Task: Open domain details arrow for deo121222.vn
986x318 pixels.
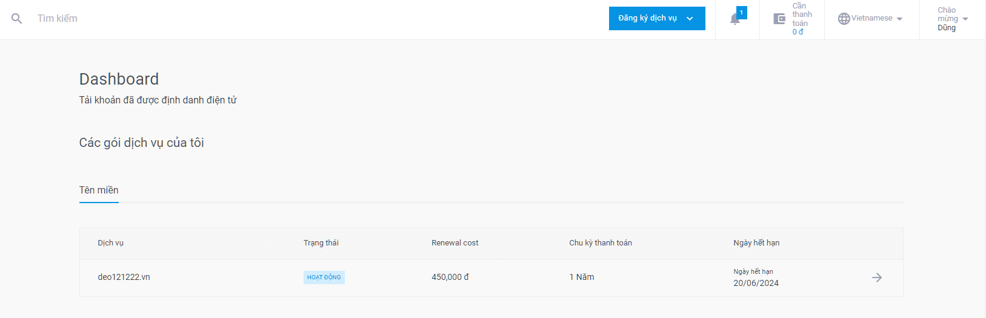Action: [x=877, y=277]
